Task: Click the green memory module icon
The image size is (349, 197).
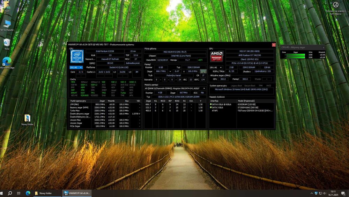Action: point(203,71)
